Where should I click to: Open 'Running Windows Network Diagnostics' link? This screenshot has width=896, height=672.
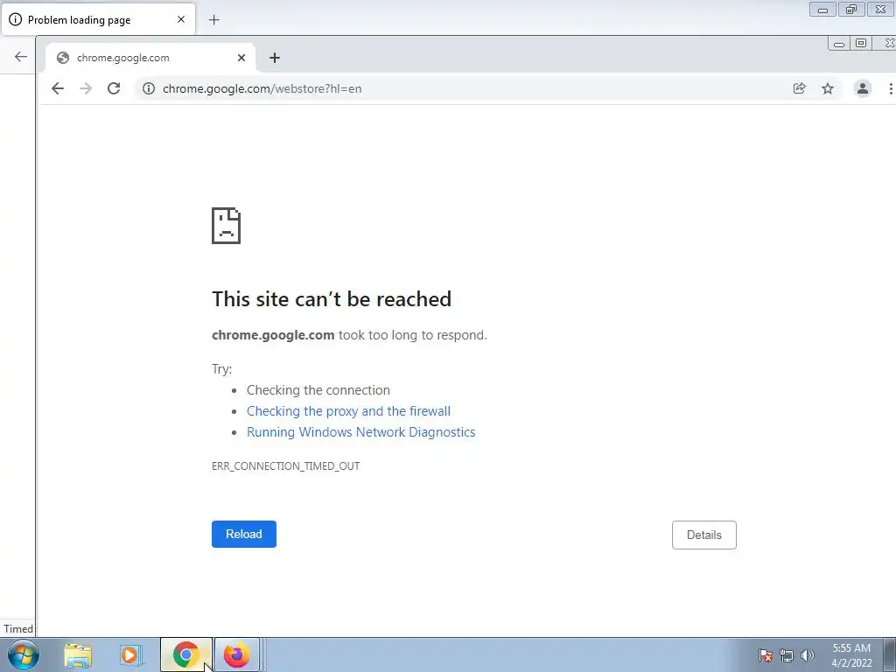click(361, 432)
